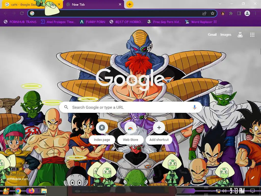This screenshot has width=261, height=196.
Task: Open the Google Images link
Action: coord(226,34)
